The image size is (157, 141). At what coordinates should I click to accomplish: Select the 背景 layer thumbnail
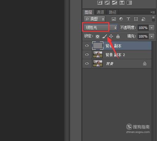98,63
